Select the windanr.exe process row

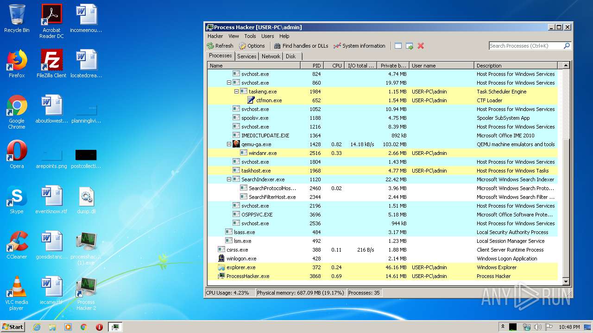[383, 153]
